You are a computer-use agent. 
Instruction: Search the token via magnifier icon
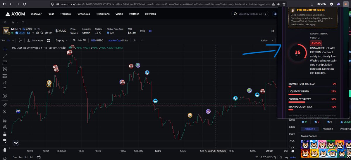(42, 33)
